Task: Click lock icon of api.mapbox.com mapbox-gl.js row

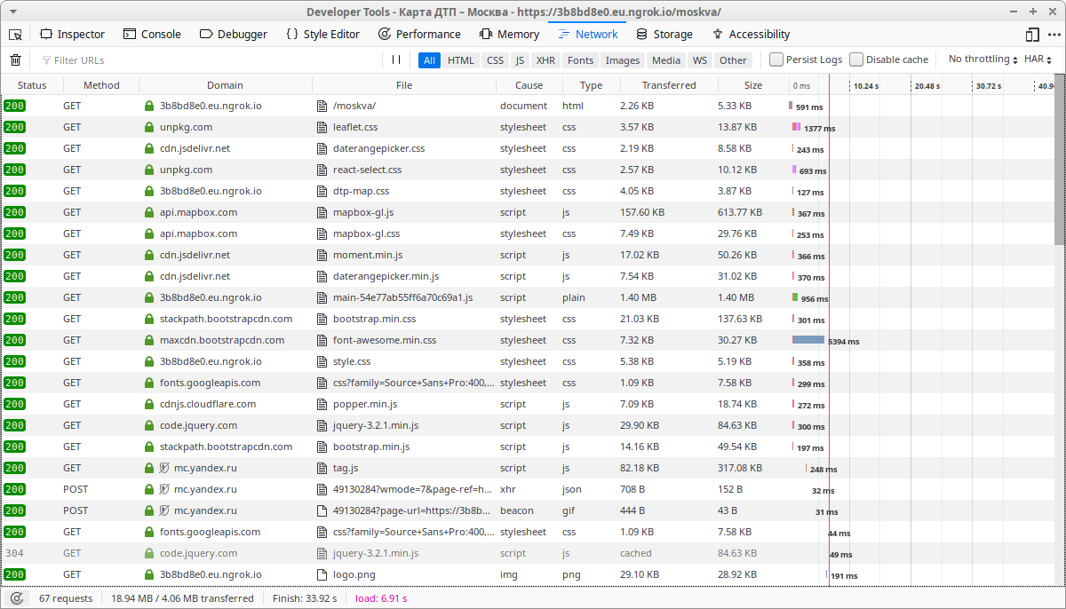Action: (x=149, y=212)
